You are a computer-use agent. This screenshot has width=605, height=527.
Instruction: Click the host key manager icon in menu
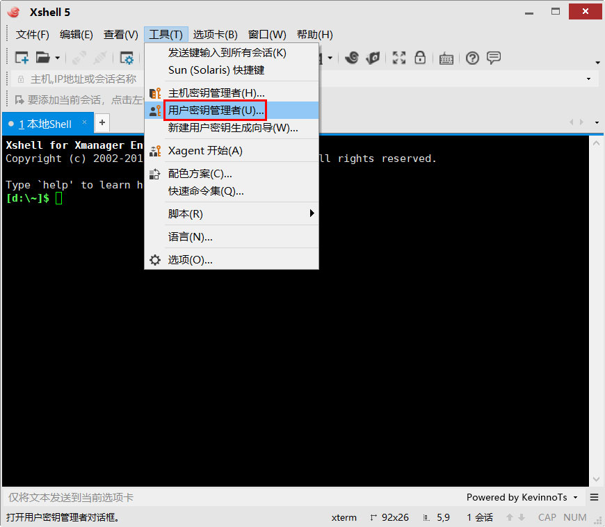tap(155, 93)
